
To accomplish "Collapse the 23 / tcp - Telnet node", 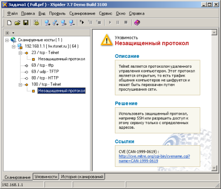I will [20, 53].
